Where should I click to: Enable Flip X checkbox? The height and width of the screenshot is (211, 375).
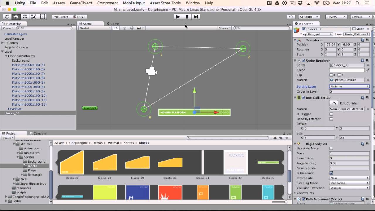point(331,75)
